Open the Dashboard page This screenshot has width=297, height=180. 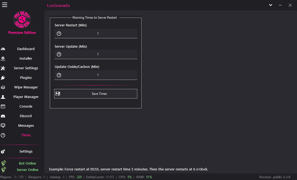(x=26, y=49)
